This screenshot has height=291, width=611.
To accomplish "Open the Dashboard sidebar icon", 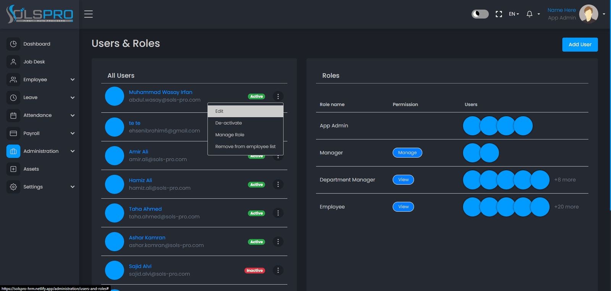I will pos(13,44).
